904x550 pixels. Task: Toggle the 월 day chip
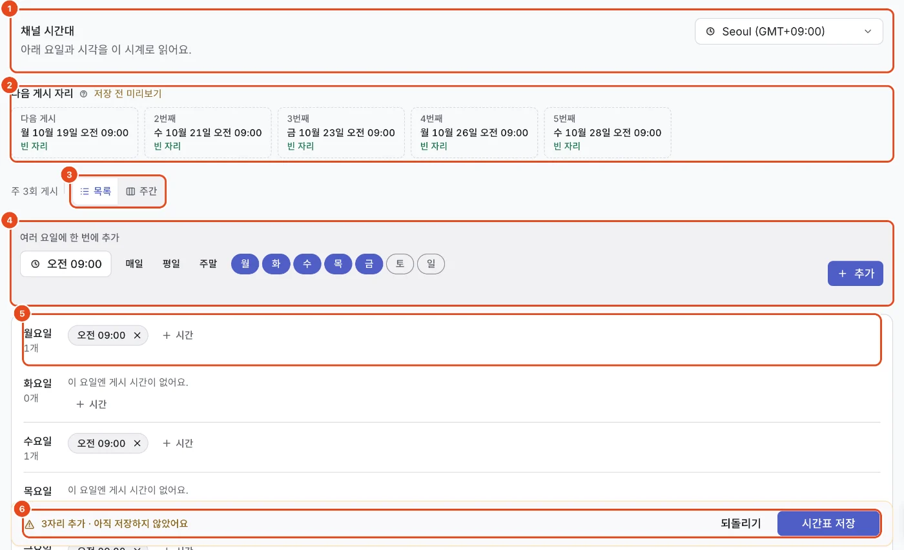245,264
